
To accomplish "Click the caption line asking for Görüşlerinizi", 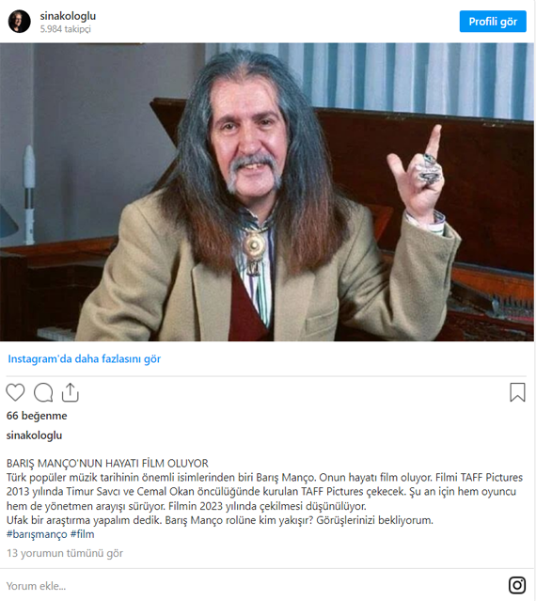I will [x=220, y=520].
